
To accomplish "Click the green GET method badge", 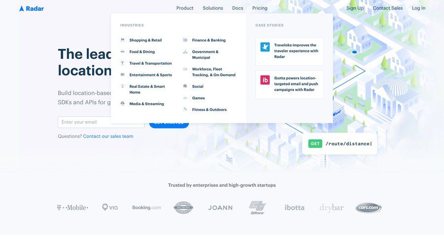I will pos(315,144).
